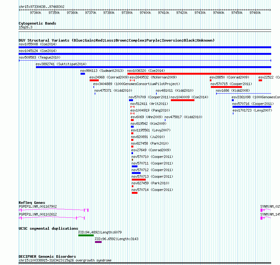Click the 97370k ruler position
The width and height of the screenshot is (280, 265).
91,13
